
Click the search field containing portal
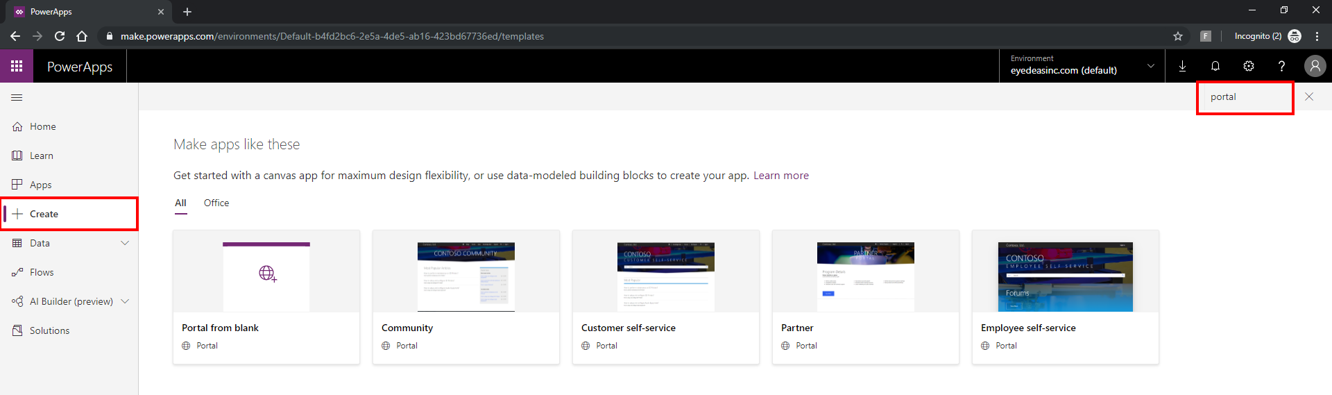(1245, 97)
